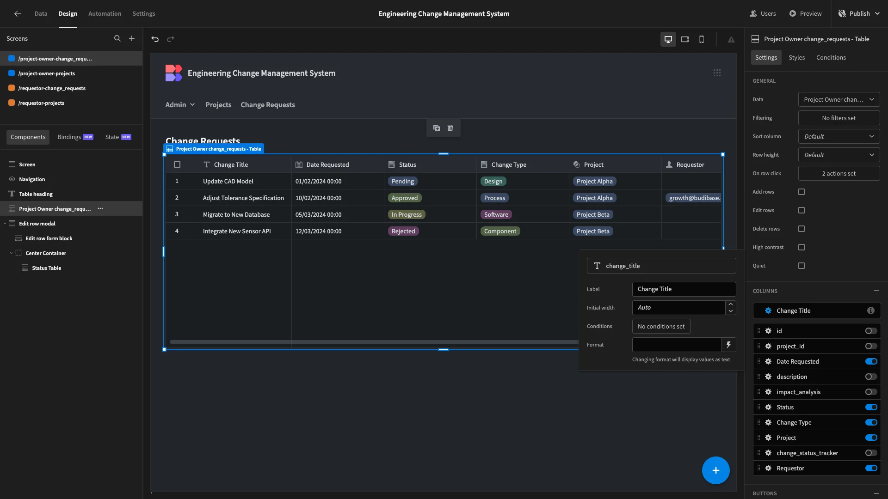The image size is (888, 499).
Task: Duplicate the selected table component
Action: [437, 128]
